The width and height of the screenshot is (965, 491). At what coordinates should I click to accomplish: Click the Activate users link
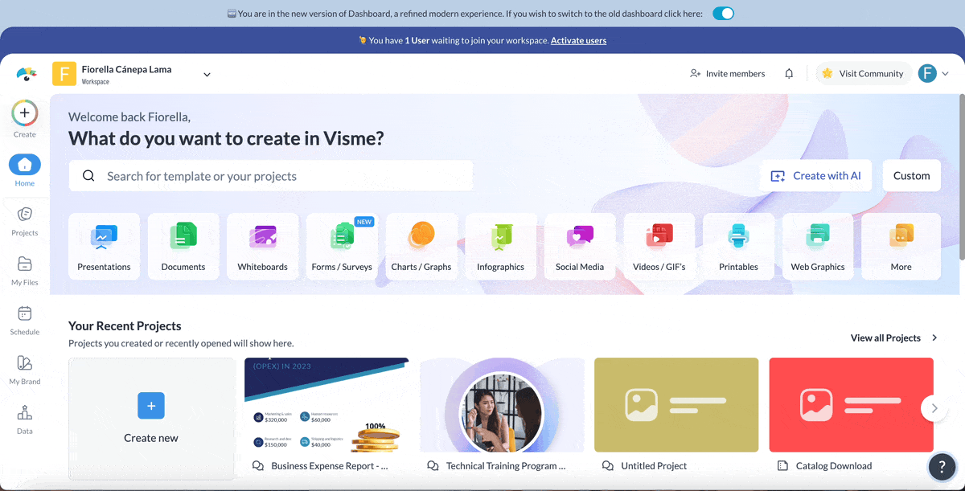(x=578, y=40)
